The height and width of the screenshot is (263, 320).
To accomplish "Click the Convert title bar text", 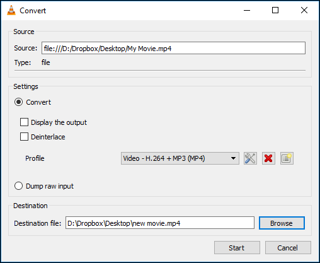I will tap(33, 11).
